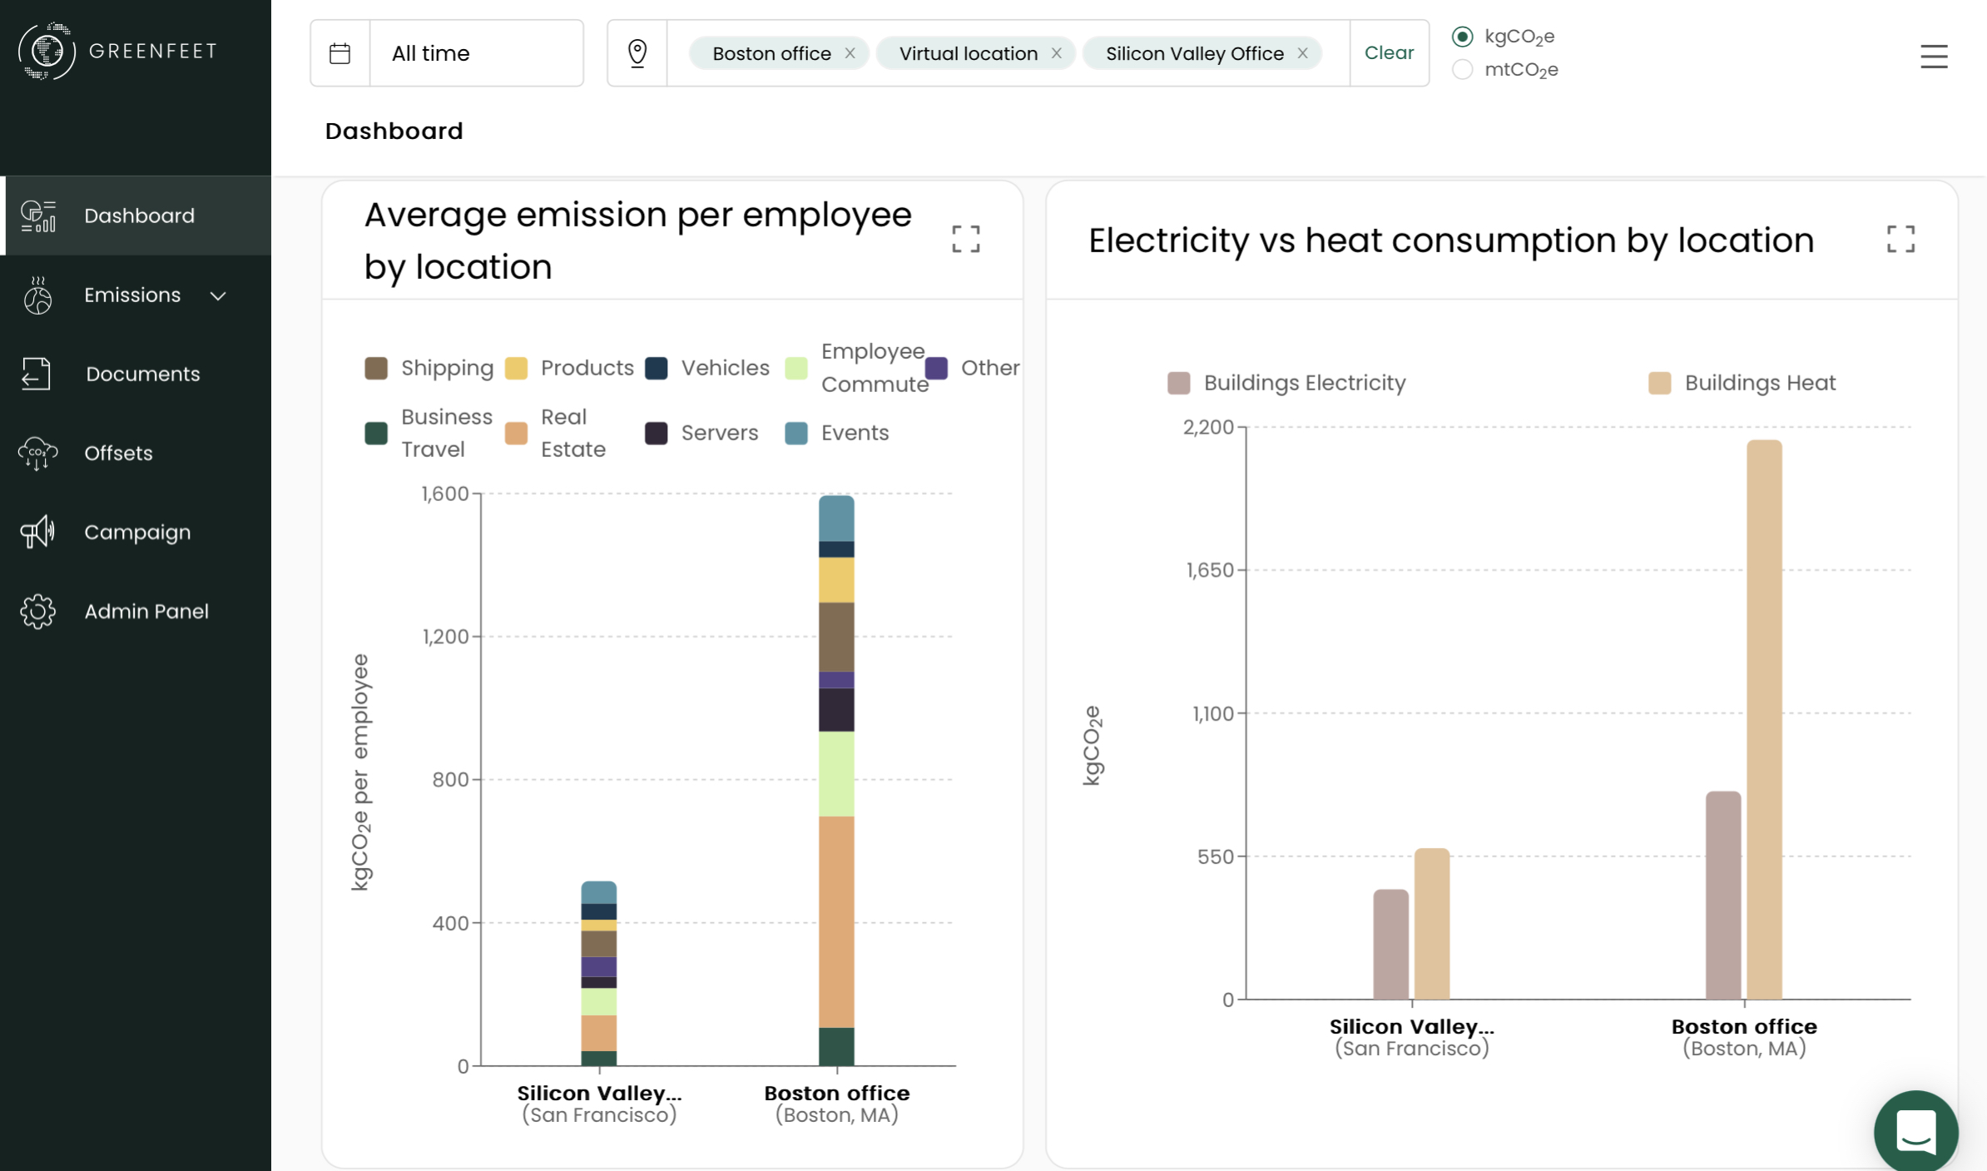Expand the Average emission chart to fullscreen

965,240
